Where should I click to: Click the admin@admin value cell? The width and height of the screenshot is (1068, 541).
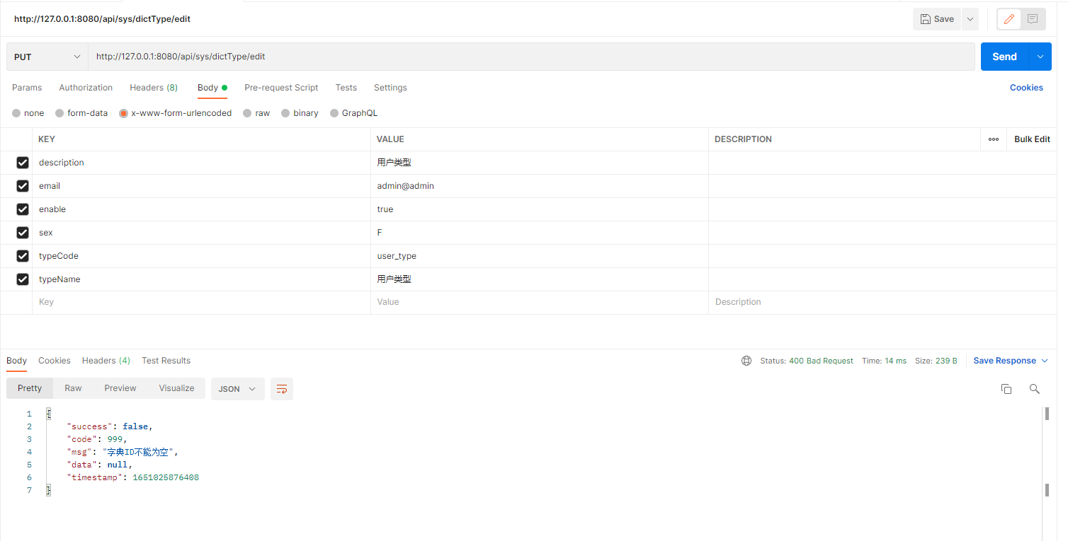[x=539, y=186]
